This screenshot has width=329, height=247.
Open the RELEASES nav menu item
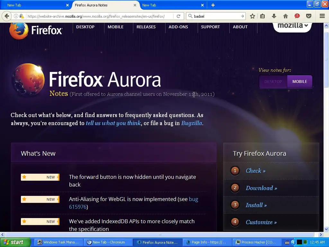pos(146,27)
